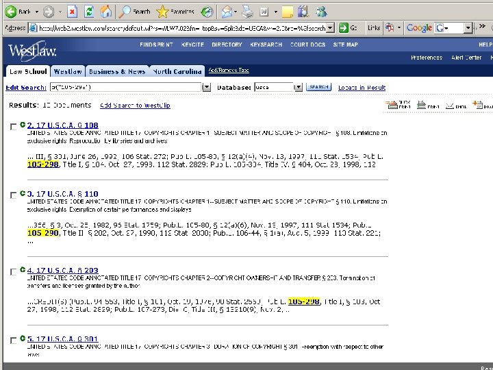Click KeyCite flag beside 17 U.S.C.A. § 110
Image resolution: width=493 pixels, height=370 pixels.
[x=23, y=193]
